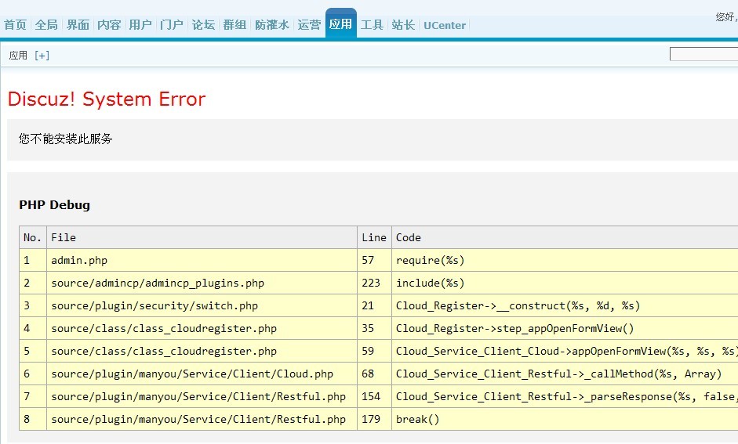Image resolution: width=738 pixels, height=444 pixels.
Task: Open the 站长 tab
Action: click(x=403, y=25)
